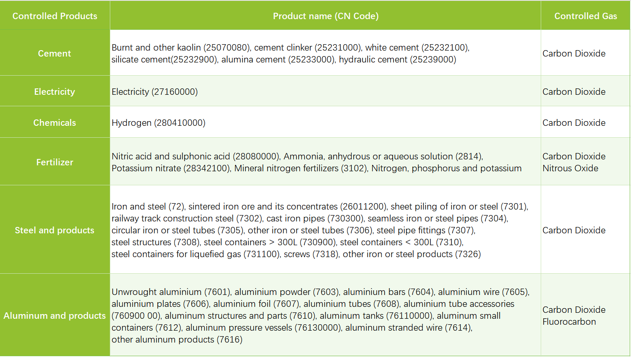
Task: Select the Steel and products row label
Action: click(54, 230)
